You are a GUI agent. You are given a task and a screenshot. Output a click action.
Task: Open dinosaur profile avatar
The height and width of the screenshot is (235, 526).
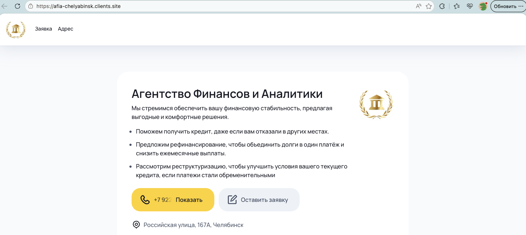[483, 6]
